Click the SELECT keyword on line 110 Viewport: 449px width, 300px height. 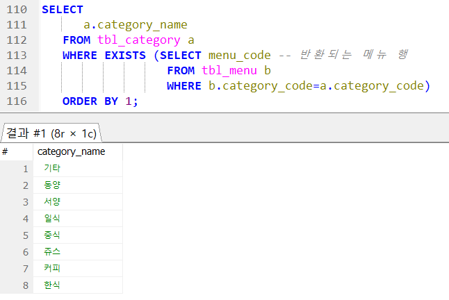click(63, 10)
